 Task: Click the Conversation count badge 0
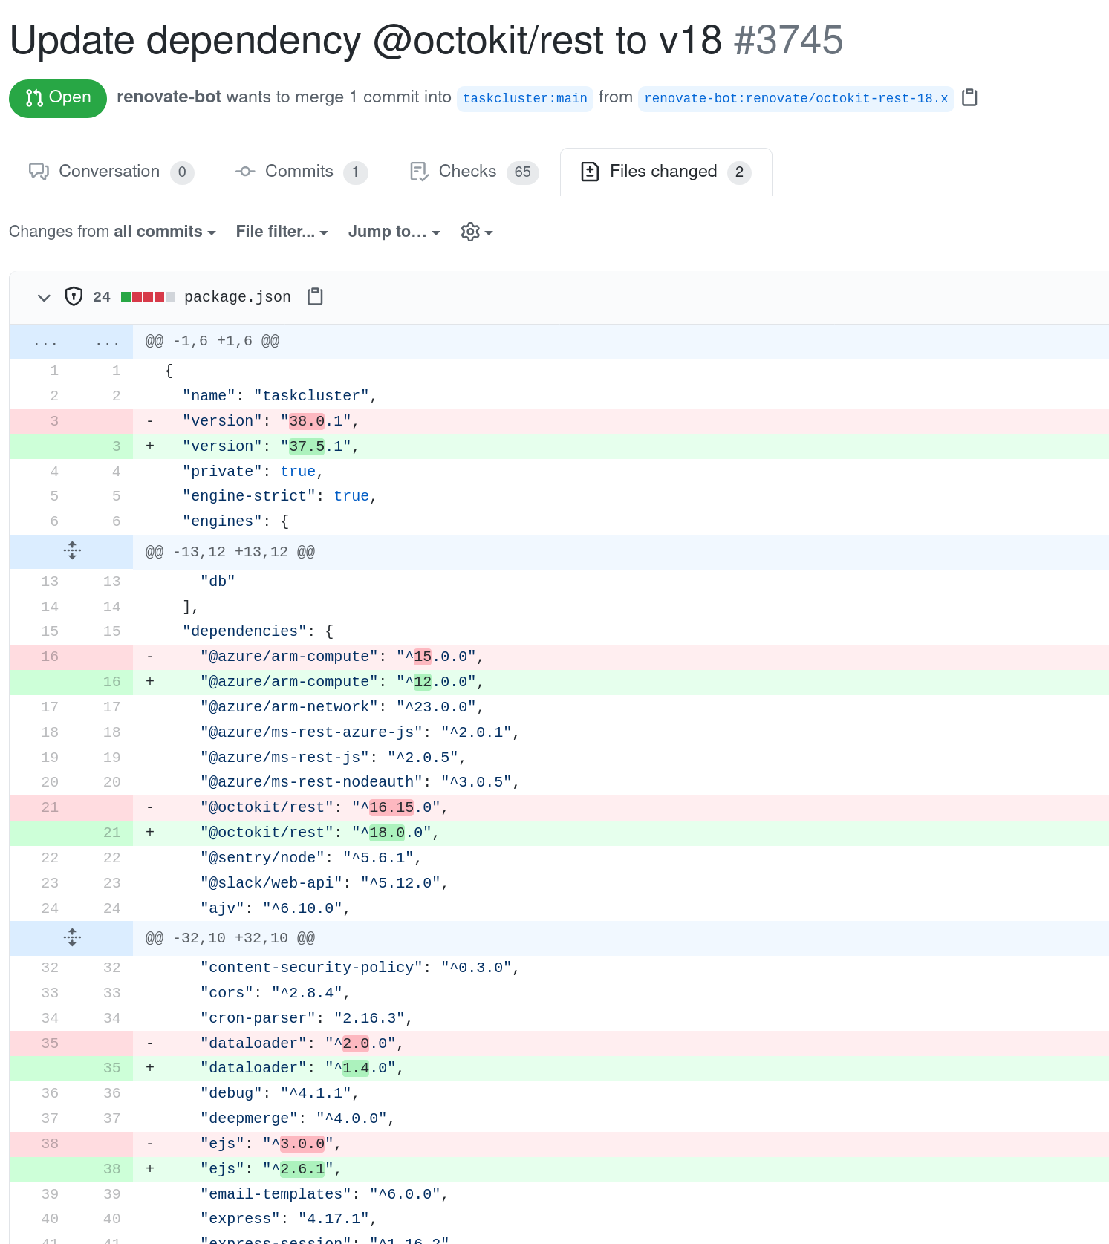coord(182,172)
